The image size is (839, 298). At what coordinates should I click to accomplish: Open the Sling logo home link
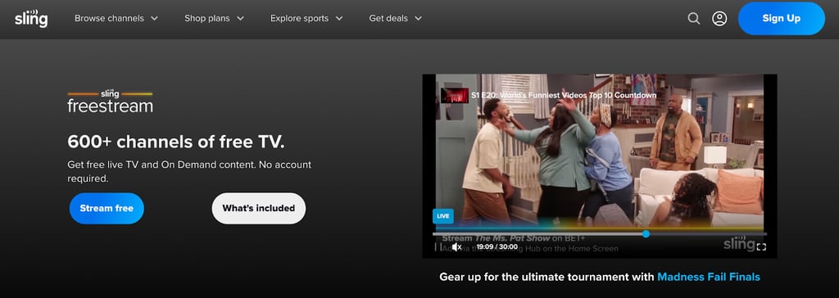tap(31, 18)
